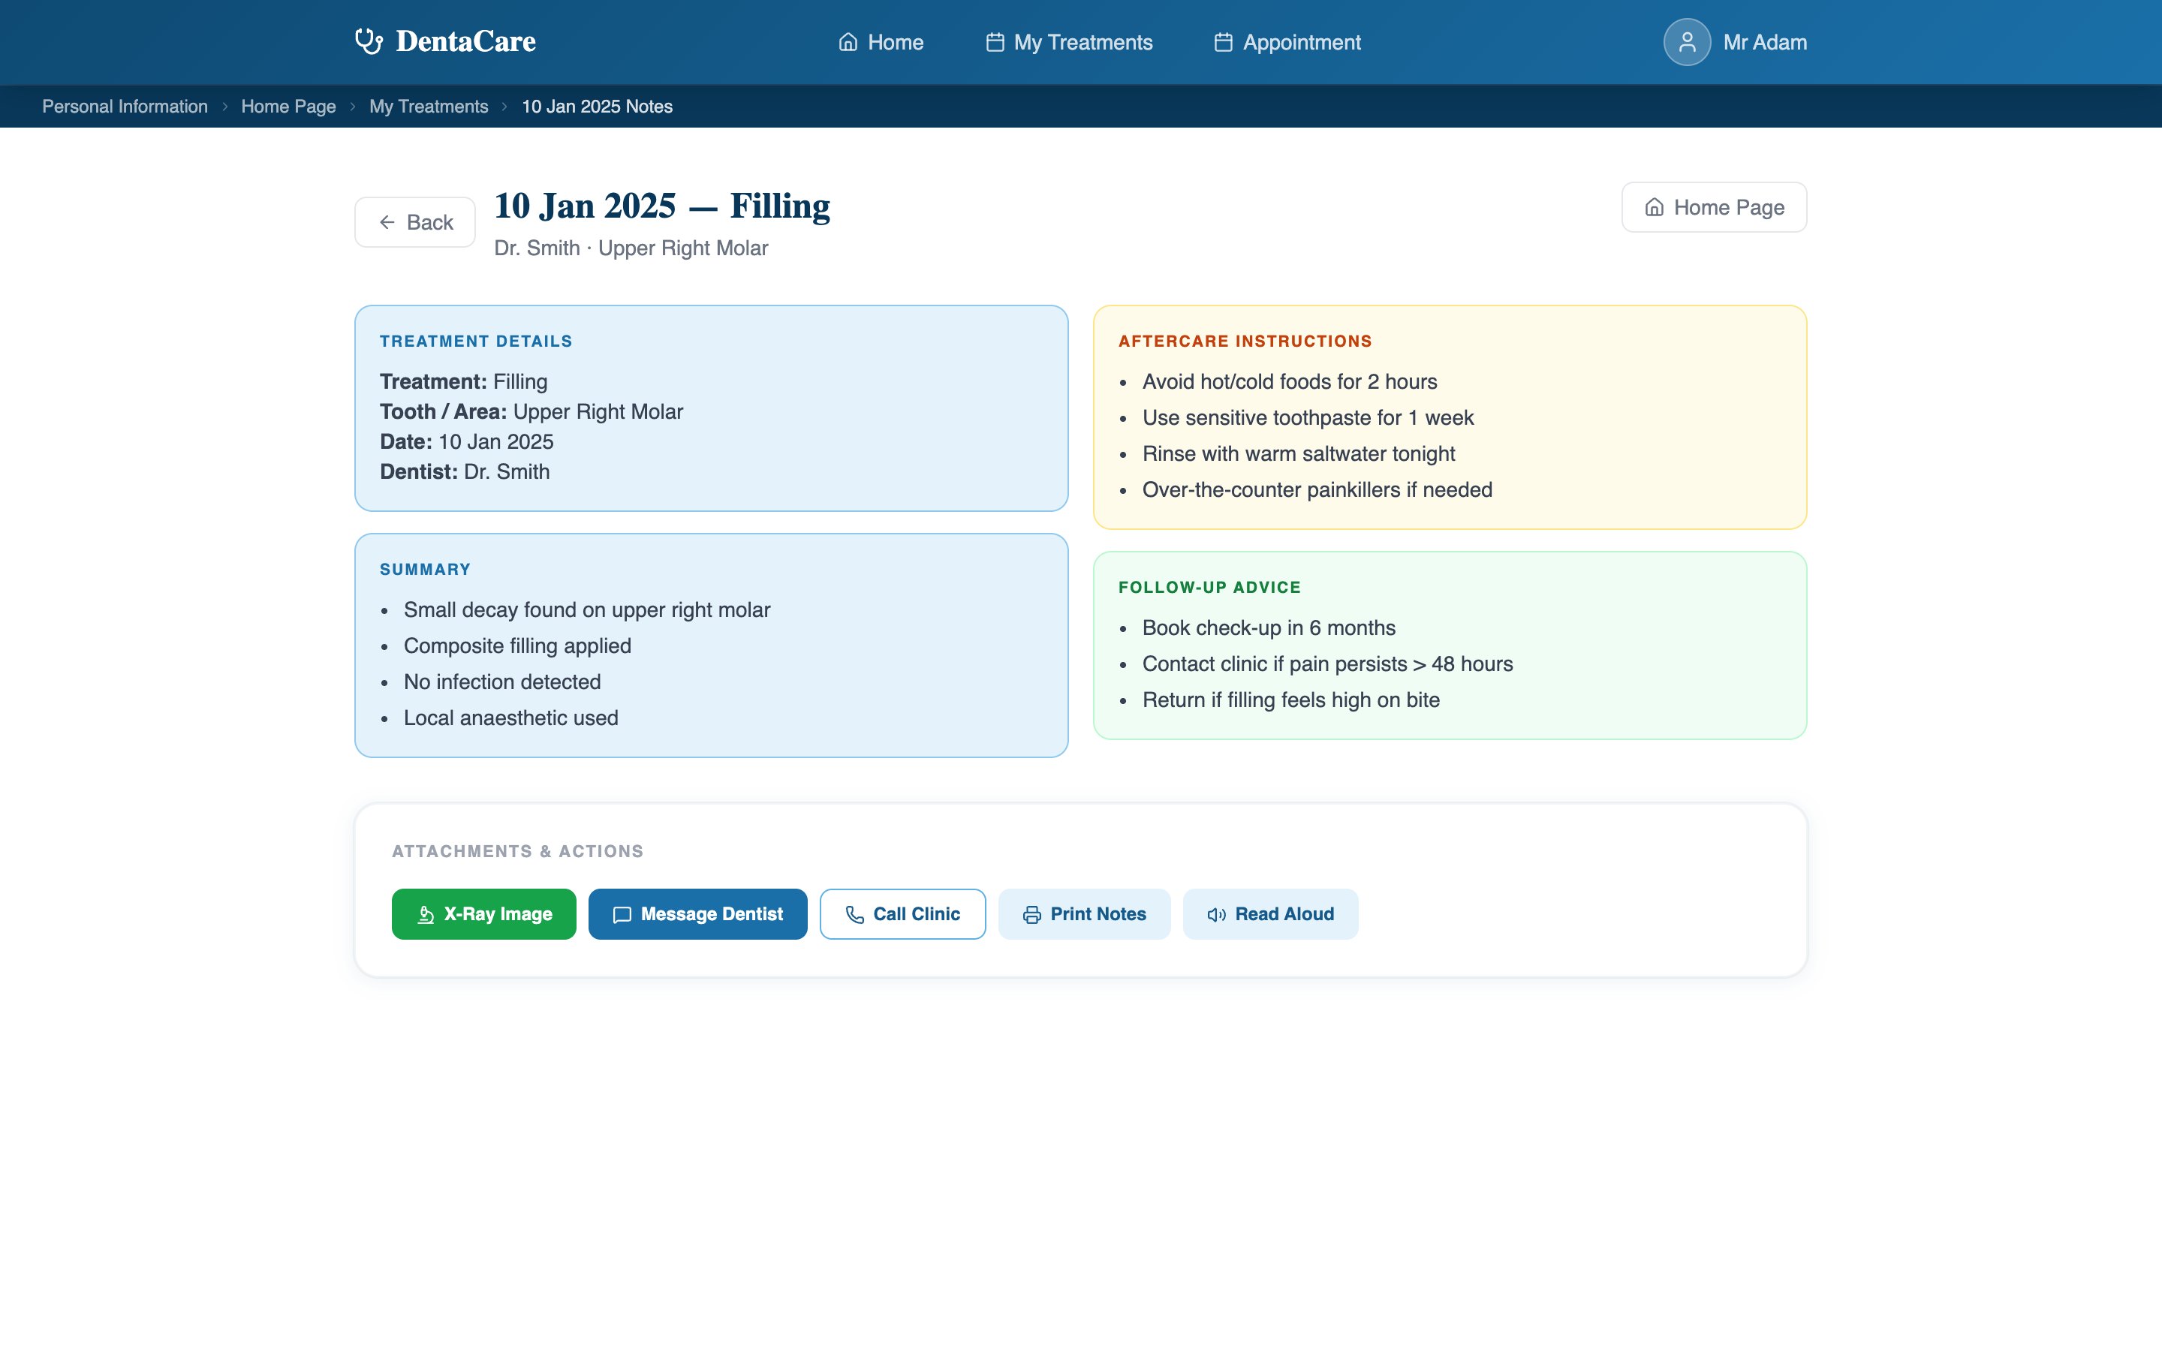2162x1351 pixels.
Task: Click the DentaCare brand name
Action: click(x=465, y=41)
